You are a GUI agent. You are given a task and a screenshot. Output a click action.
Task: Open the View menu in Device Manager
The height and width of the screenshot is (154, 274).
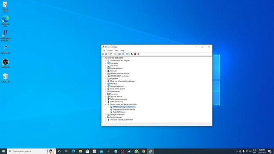[116, 50]
